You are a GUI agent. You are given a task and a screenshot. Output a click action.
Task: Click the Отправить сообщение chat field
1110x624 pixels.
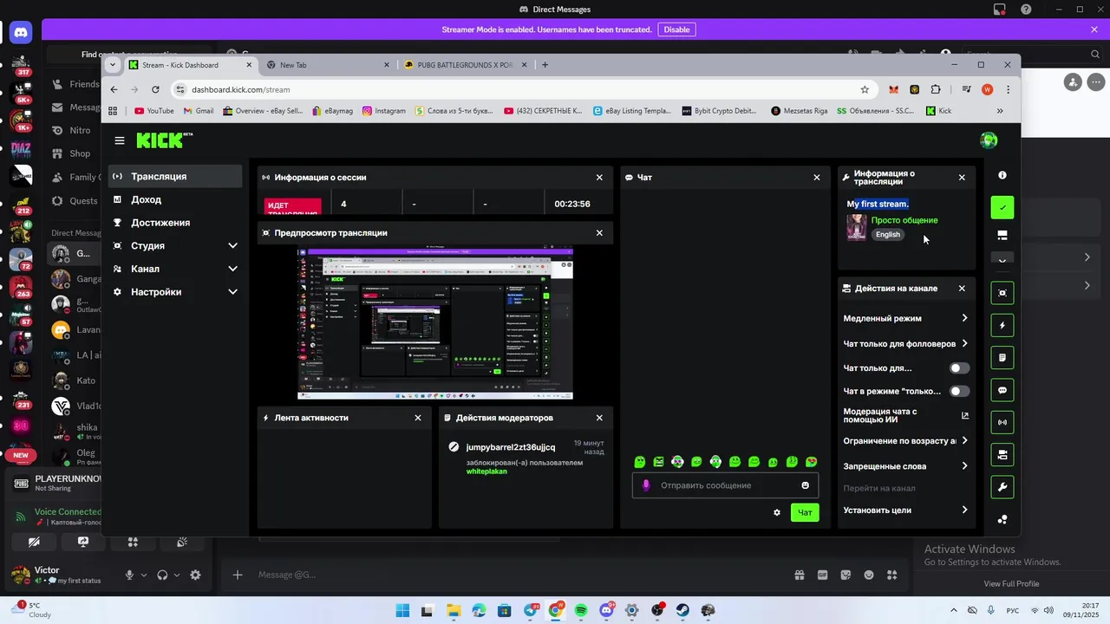(725, 485)
